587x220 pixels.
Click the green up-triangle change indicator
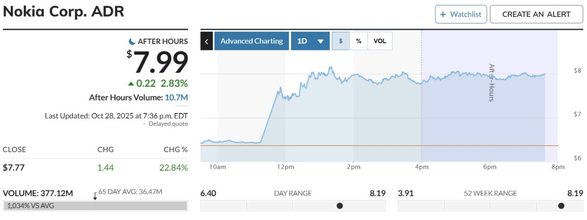tap(131, 84)
